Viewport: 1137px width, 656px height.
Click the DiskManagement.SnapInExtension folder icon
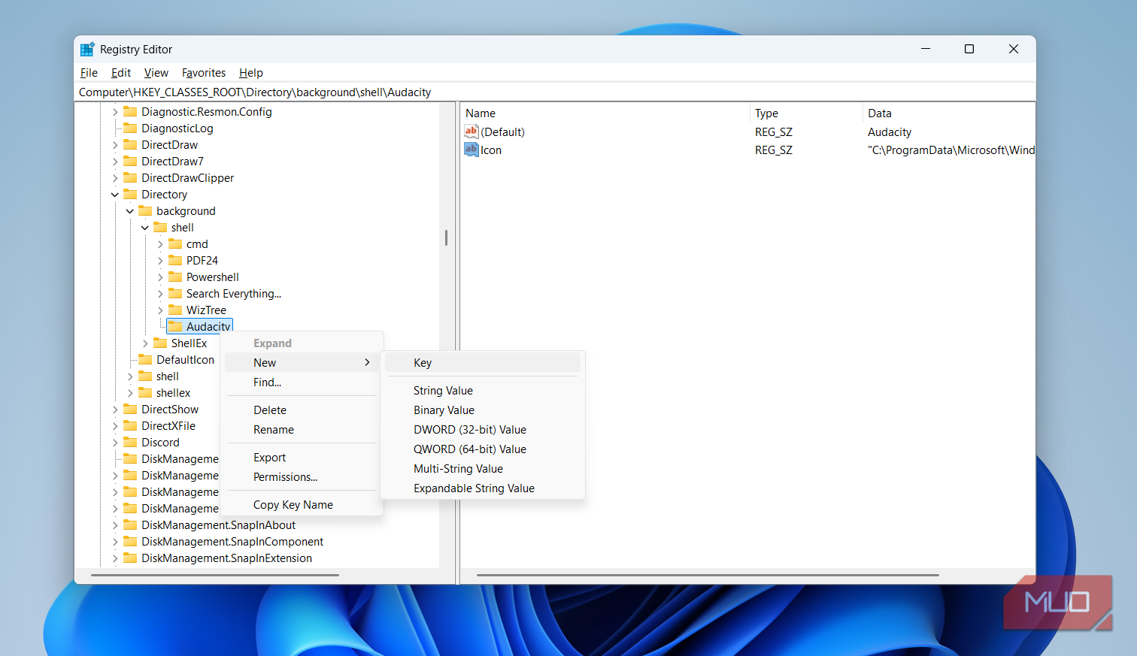pos(130,558)
